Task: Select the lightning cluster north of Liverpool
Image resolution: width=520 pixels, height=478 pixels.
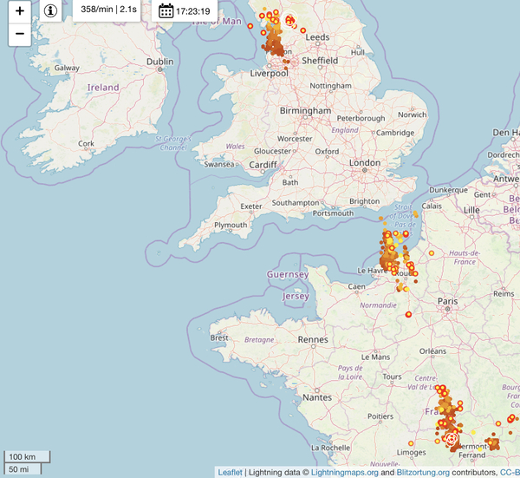Action: 276,45
